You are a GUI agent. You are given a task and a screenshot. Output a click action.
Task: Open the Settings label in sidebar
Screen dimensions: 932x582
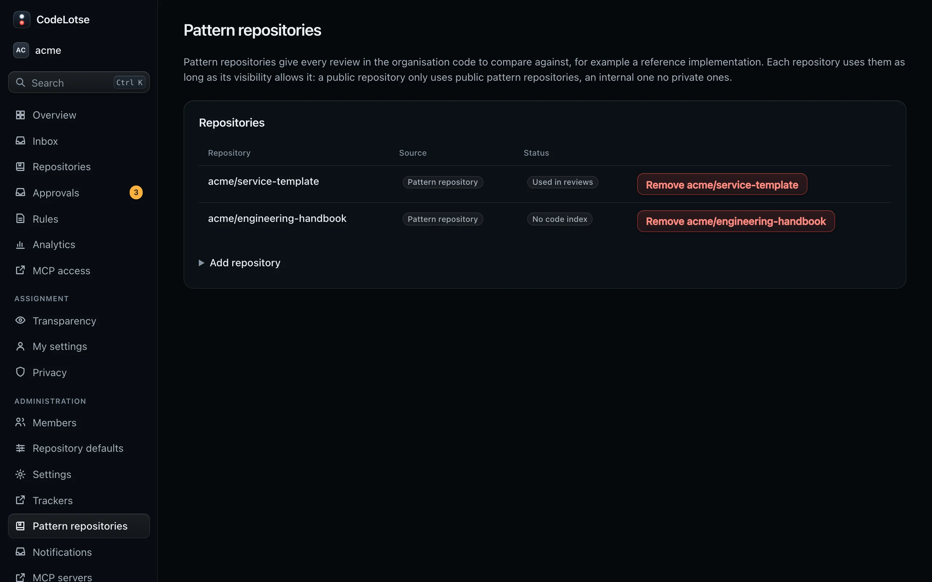pos(52,474)
